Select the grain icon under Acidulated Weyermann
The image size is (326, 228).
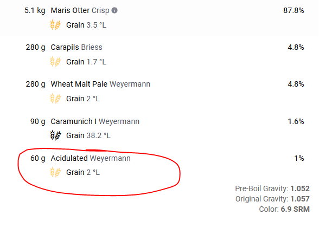pyautogui.click(x=55, y=172)
